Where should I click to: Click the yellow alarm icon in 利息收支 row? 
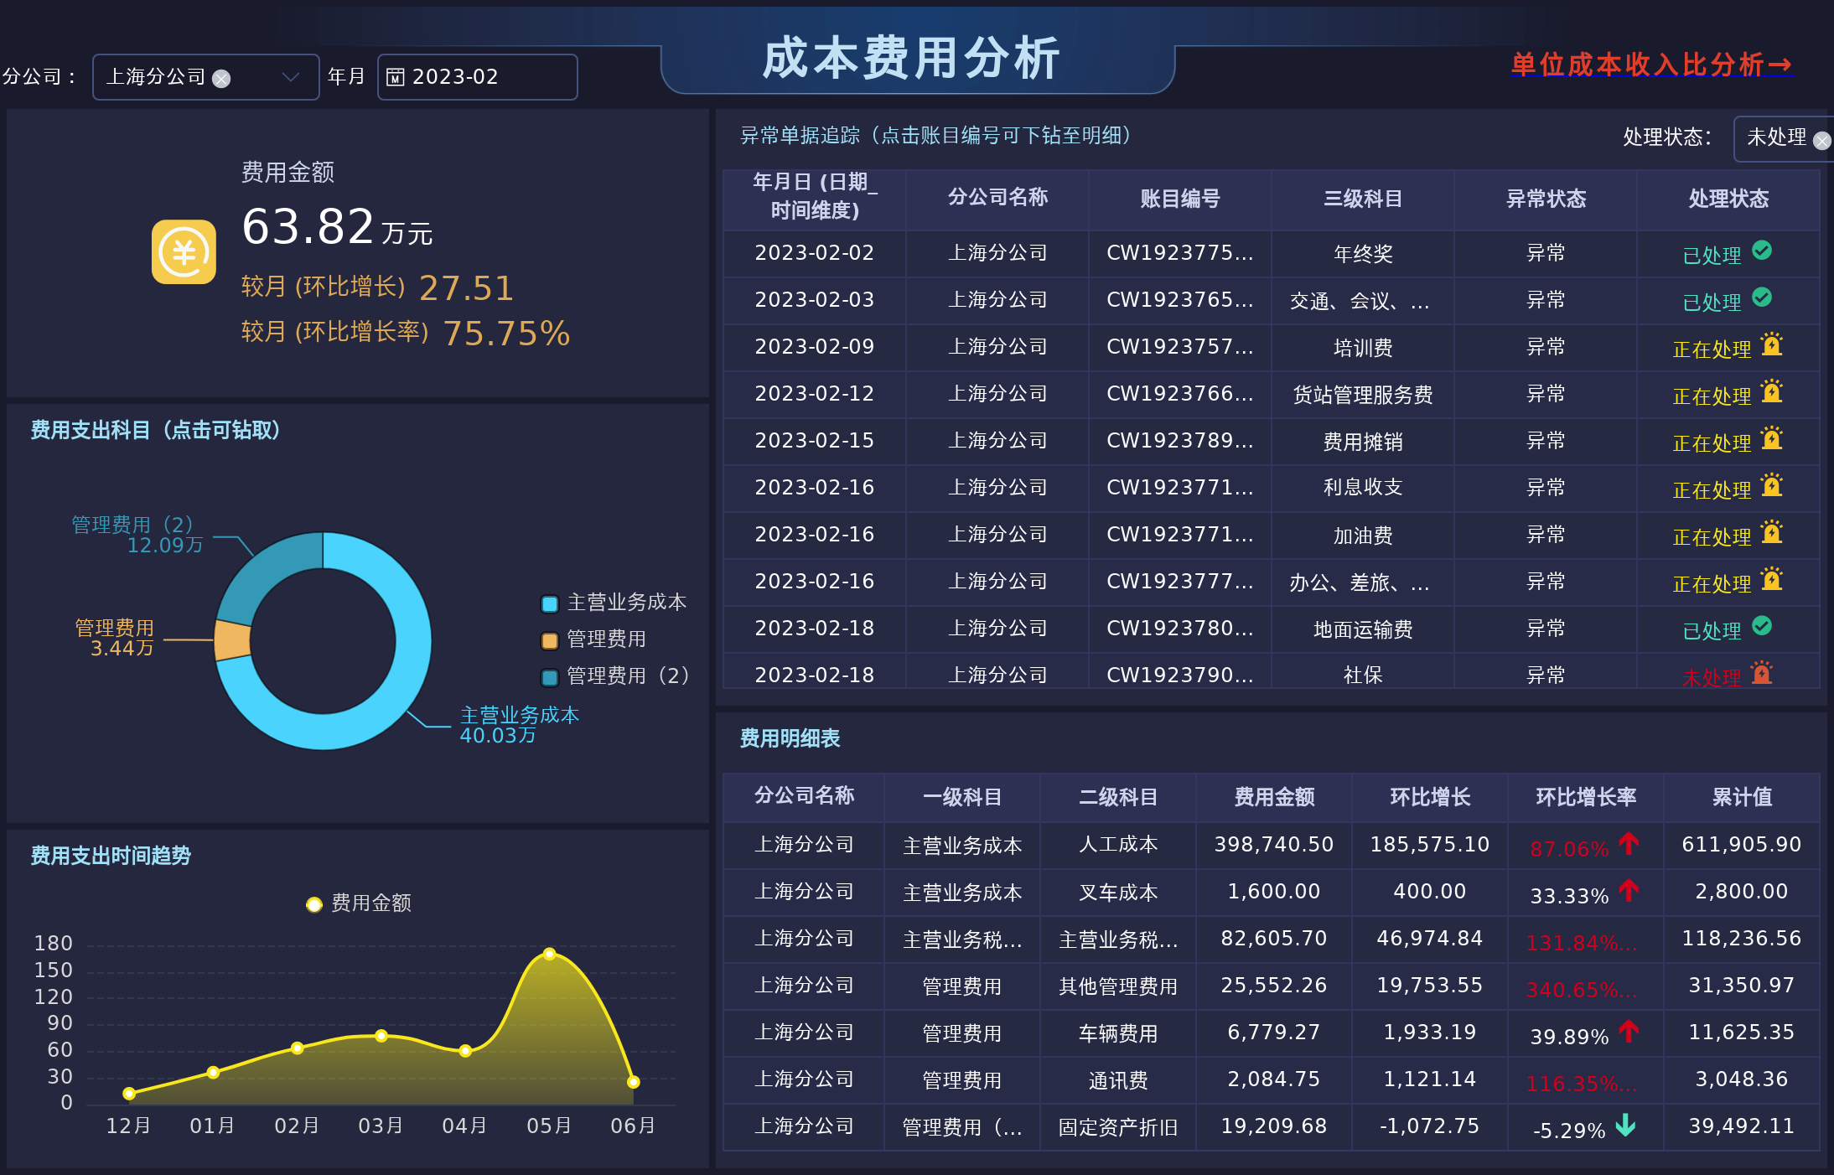1771,485
